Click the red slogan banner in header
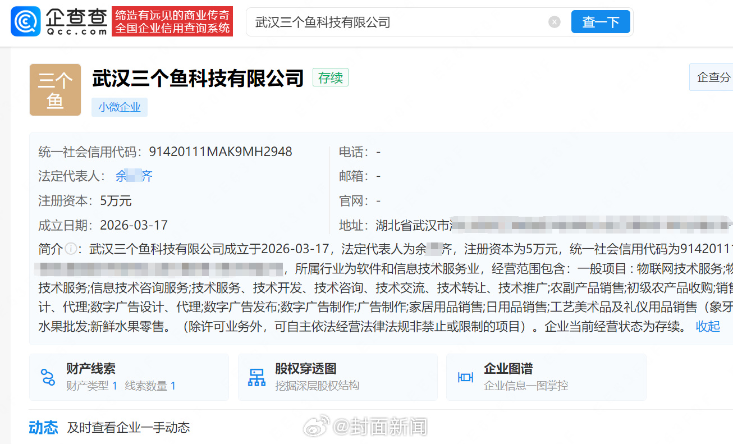 coord(172,22)
